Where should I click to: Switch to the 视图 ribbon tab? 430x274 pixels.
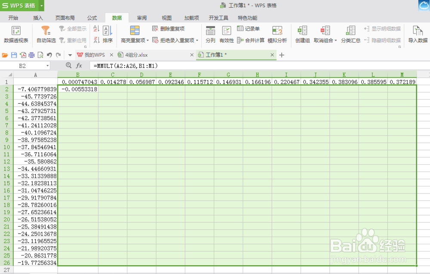166,18
